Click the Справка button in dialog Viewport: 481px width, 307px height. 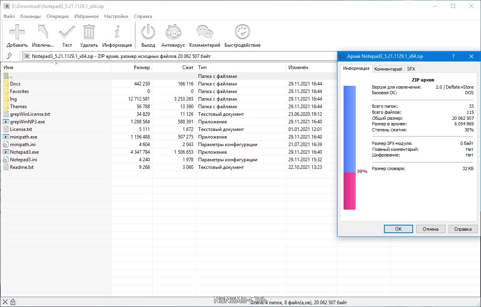463,229
